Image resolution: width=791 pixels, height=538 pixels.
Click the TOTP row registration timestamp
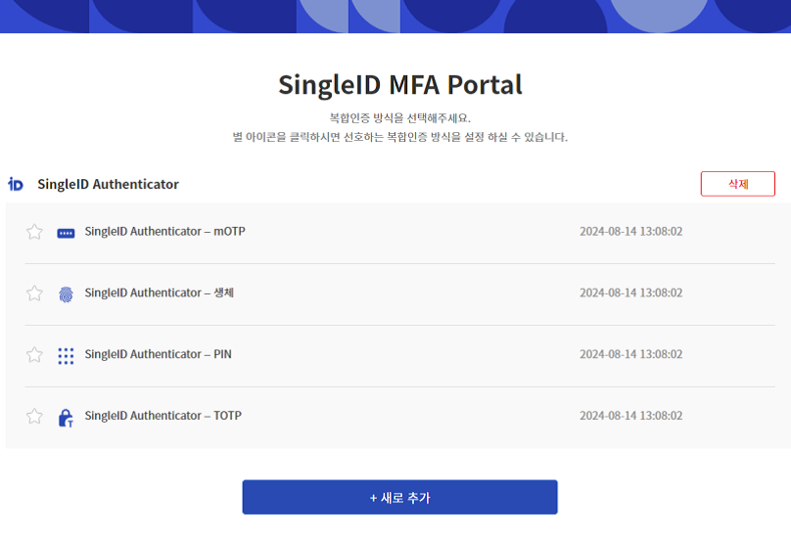click(x=630, y=416)
